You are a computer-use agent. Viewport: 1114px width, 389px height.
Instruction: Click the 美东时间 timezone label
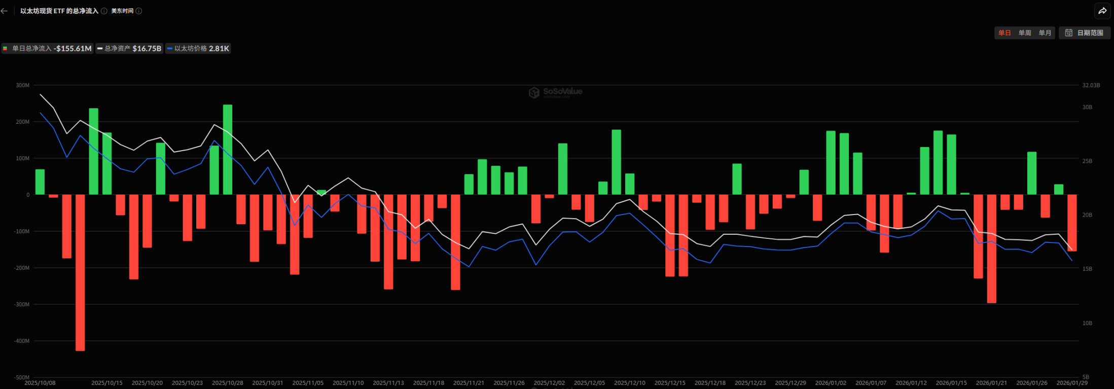pyautogui.click(x=122, y=11)
